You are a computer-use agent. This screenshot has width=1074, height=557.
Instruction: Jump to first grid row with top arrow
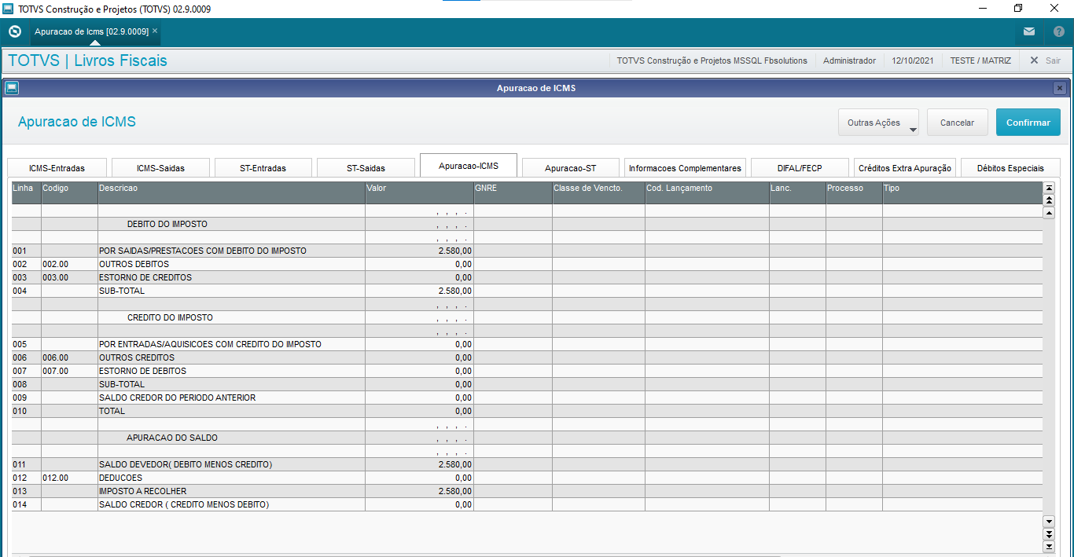tap(1048, 188)
